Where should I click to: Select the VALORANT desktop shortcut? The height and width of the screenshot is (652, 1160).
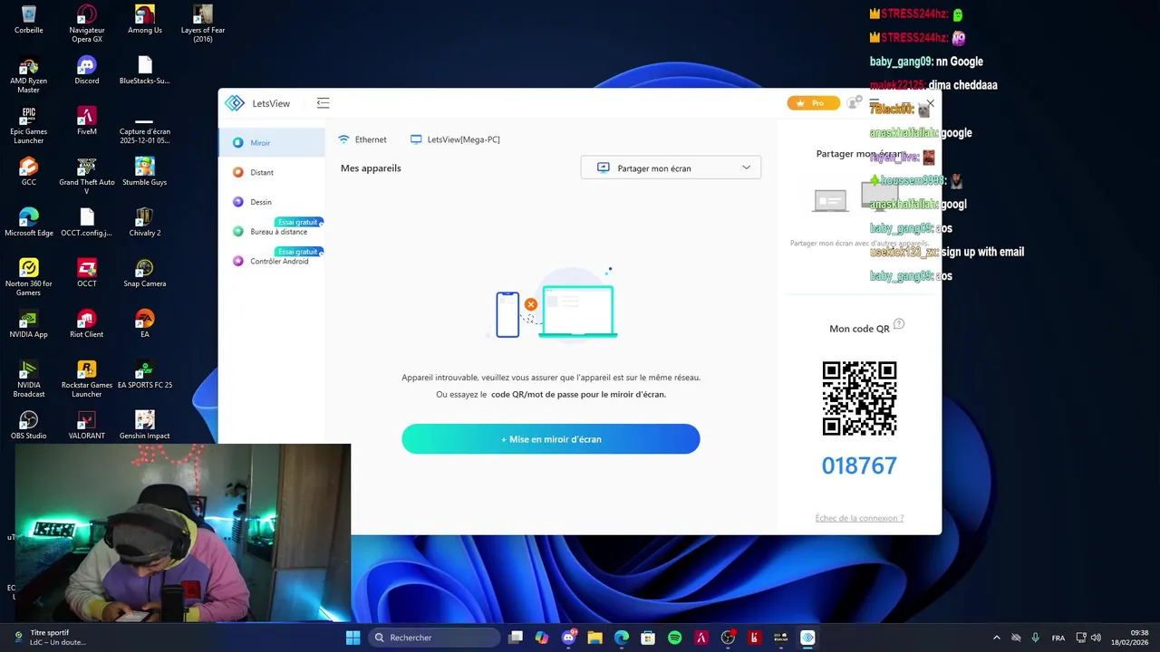[87, 426]
